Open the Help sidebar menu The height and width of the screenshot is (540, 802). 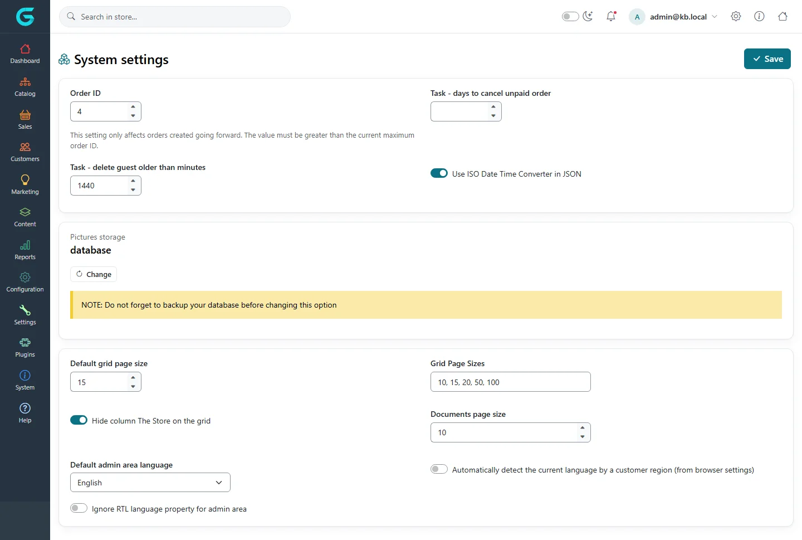point(25,413)
